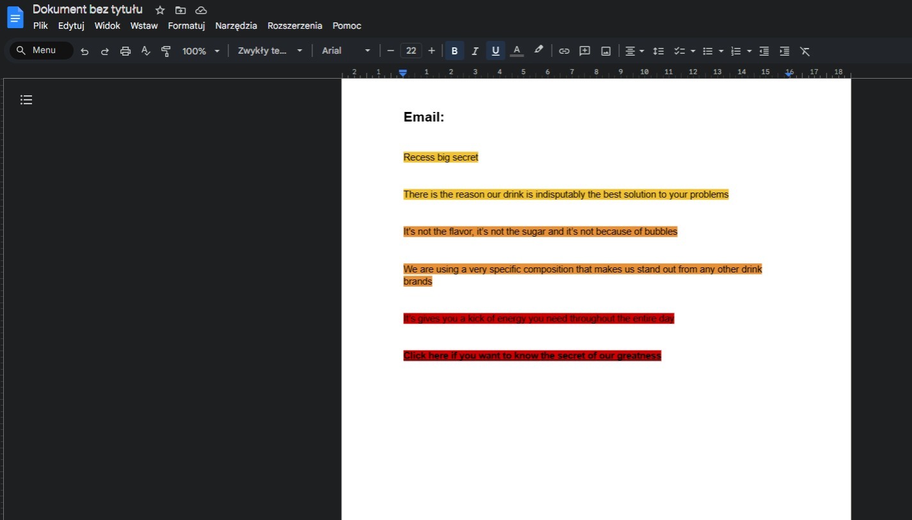The height and width of the screenshot is (520, 912).
Task: Star the document Dokument bez tytułu
Action: point(159,10)
